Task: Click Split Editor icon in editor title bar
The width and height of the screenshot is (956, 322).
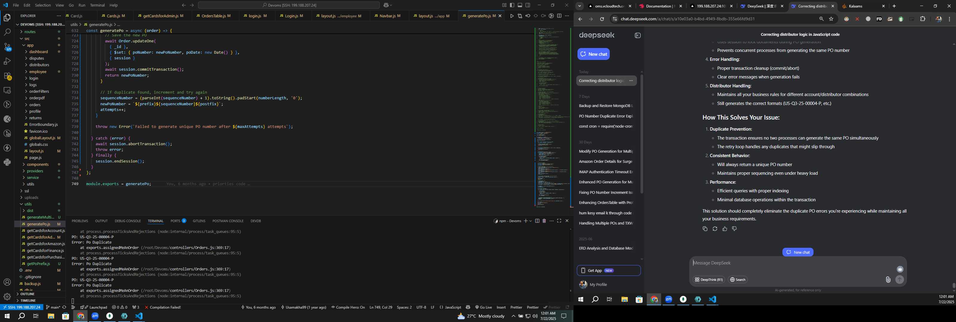Action: click(x=559, y=16)
